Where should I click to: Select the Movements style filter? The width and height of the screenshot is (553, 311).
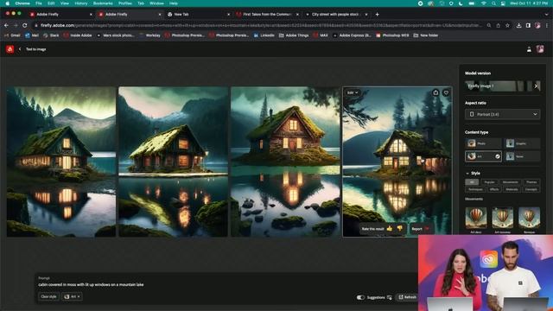pyautogui.click(x=511, y=182)
